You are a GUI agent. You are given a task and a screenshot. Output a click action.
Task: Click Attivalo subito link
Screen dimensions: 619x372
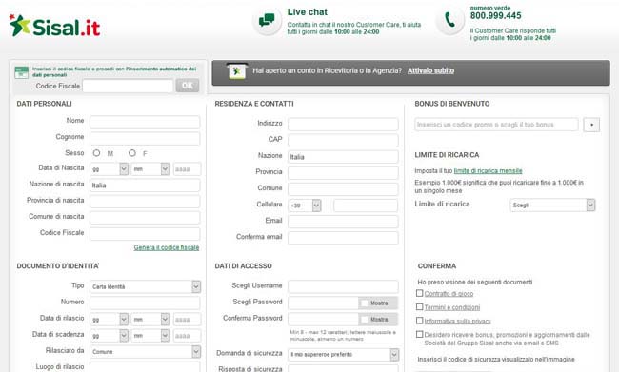pyautogui.click(x=430, y=70)
